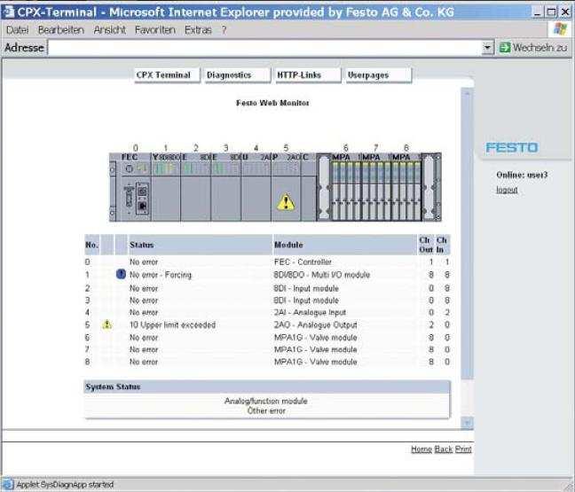
Task: Click the Windows flag logo in menu bar
Action: pos(560,29)
